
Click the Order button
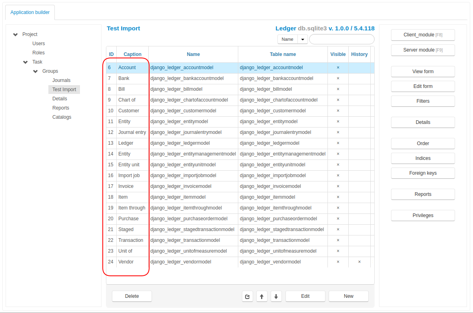[423, 144]
